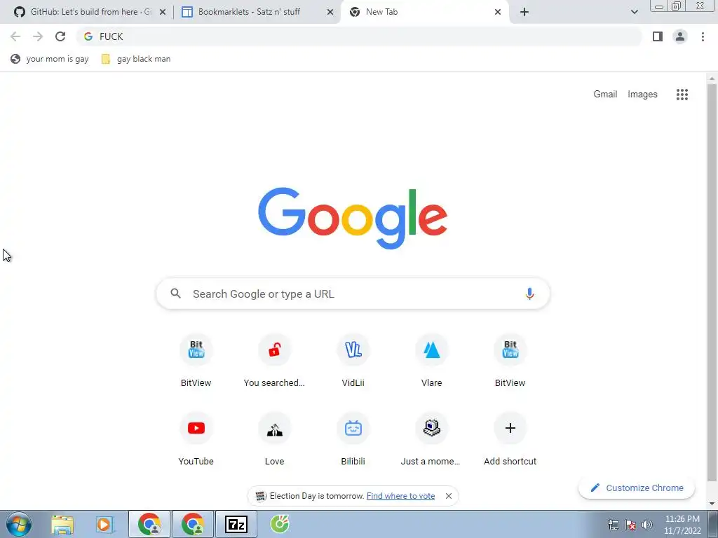This screenshot has width=718, height=538.
Task: Click the Google logo
Action: [x=353, y=218]
